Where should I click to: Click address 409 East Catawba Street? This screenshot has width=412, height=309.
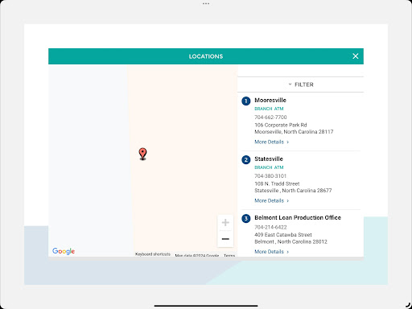pos(283,235)
